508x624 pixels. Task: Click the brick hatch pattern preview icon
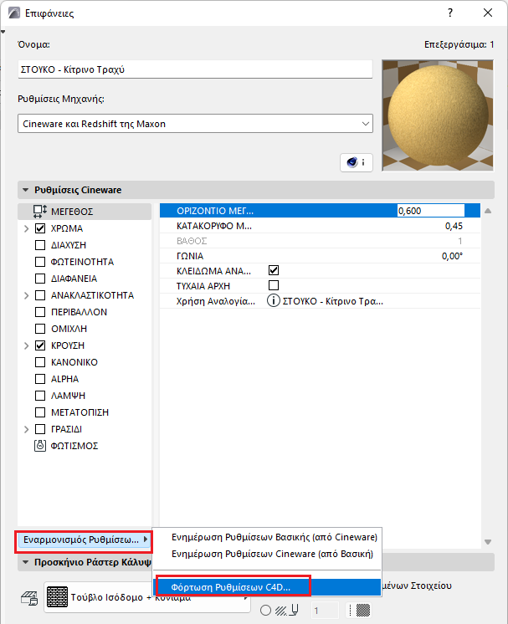coord(58,597)
